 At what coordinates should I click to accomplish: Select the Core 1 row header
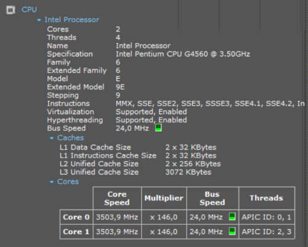click(76, 232)
